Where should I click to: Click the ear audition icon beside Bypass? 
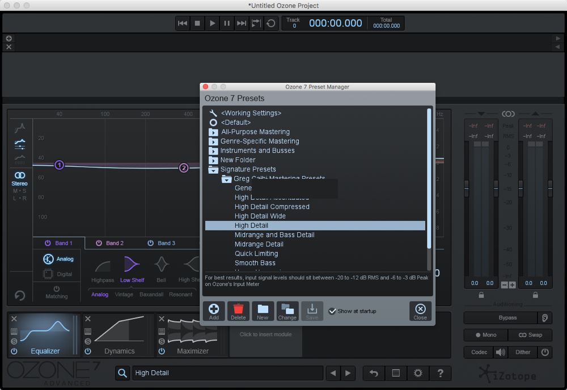544,317
